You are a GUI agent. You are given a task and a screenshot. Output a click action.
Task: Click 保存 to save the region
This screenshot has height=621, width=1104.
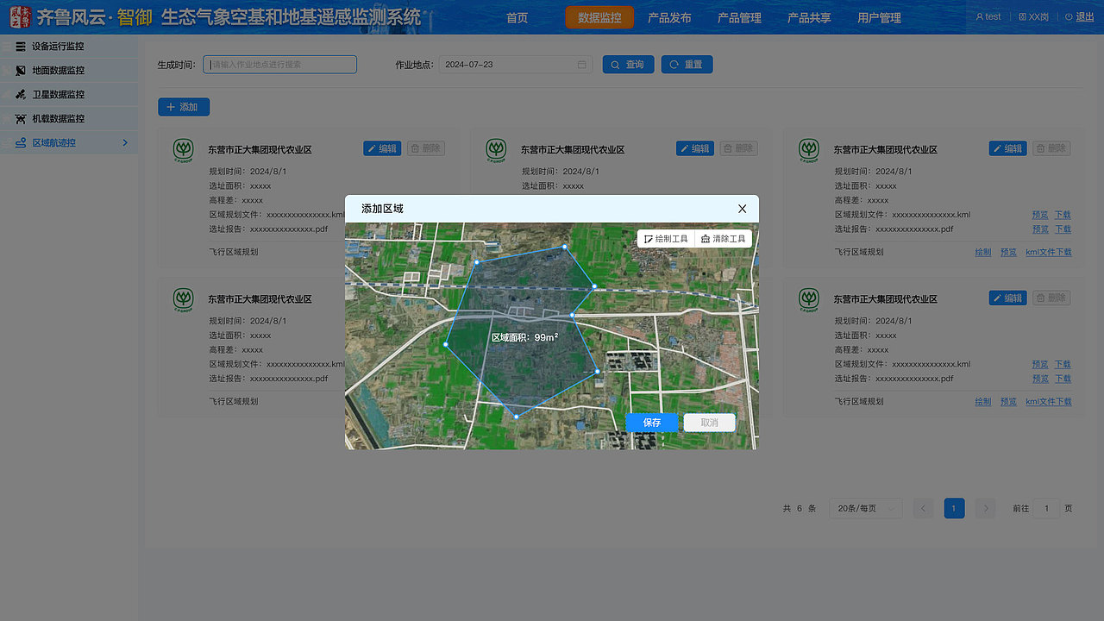click(x=652, y=423)
